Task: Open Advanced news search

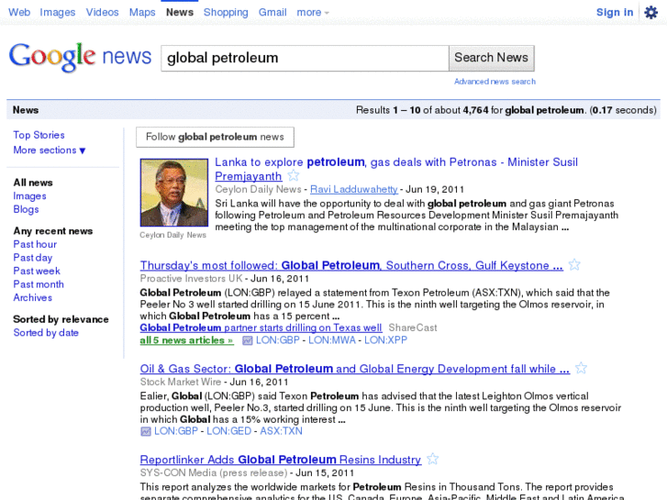Action: pos(495,82)
